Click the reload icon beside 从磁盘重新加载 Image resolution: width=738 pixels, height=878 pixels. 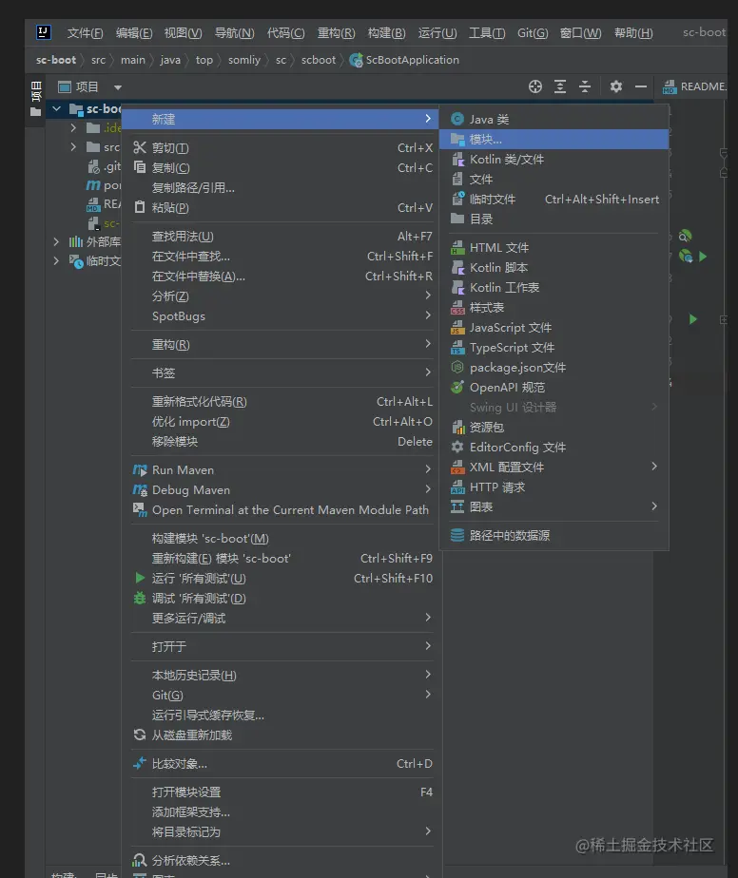pos(140,735)
